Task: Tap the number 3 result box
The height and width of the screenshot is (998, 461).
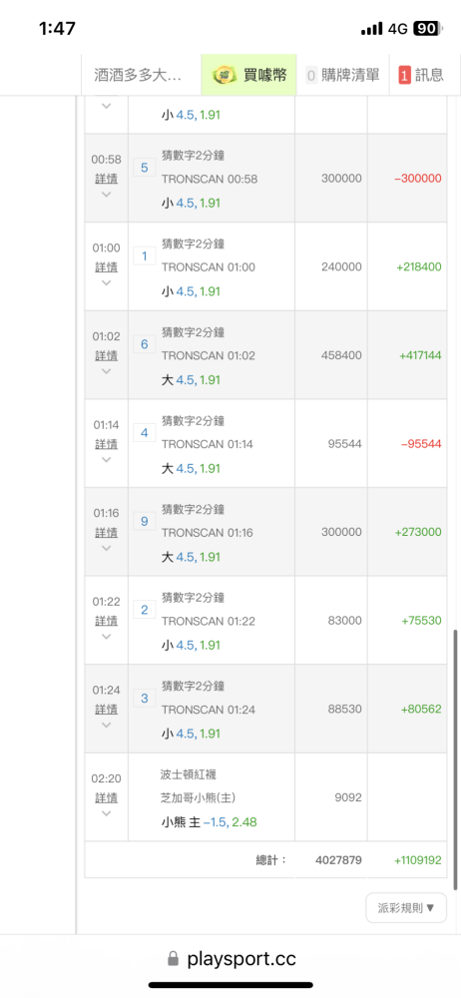Action: pos(144,699)
